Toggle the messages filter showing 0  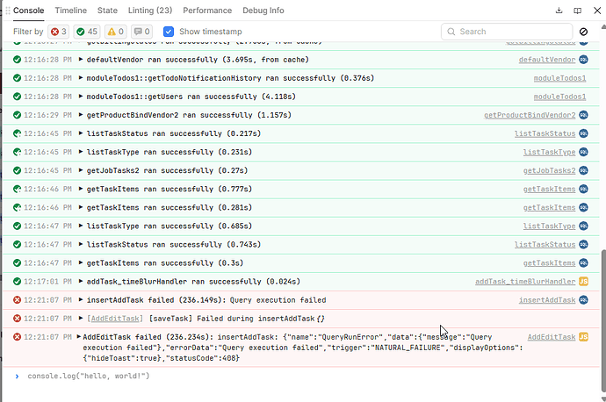point(141,32)
